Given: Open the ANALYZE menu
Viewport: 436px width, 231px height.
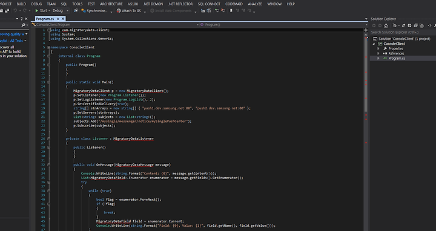Looking at the screenshot, I should (255, 4).
